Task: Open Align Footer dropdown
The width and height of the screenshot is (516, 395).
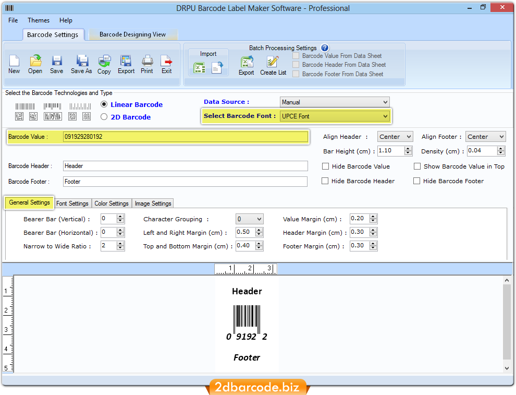Action: [x=486, y=137]
